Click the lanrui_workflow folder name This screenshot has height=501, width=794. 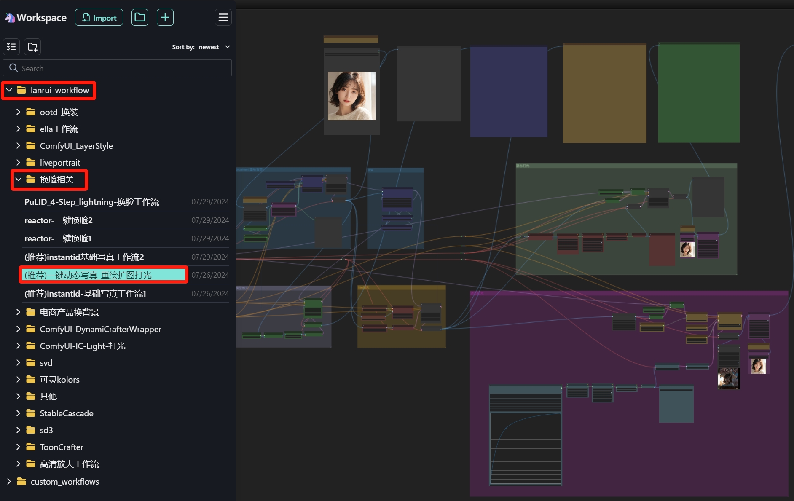click(x=60, y=90)
